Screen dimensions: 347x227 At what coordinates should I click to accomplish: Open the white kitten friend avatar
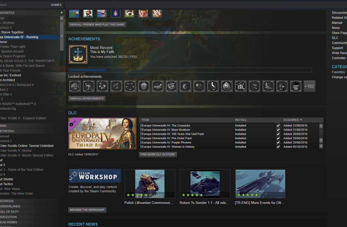coord(157,13)
